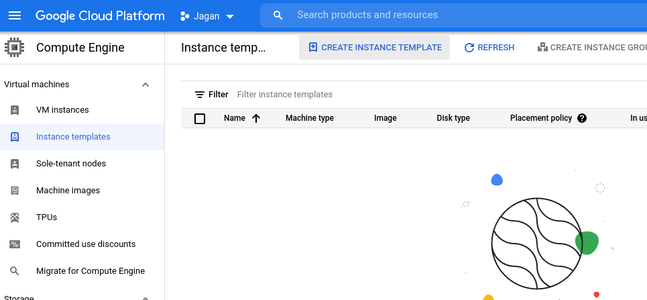Screen dimensions: 647x300
Task: Sort by Name column arrow
Action: point(256,118)
